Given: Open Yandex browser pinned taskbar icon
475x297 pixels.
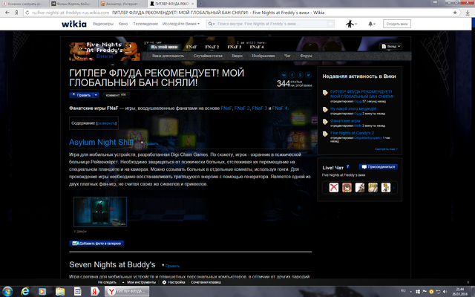Looking at the screenshot, I should pos(95,292).
